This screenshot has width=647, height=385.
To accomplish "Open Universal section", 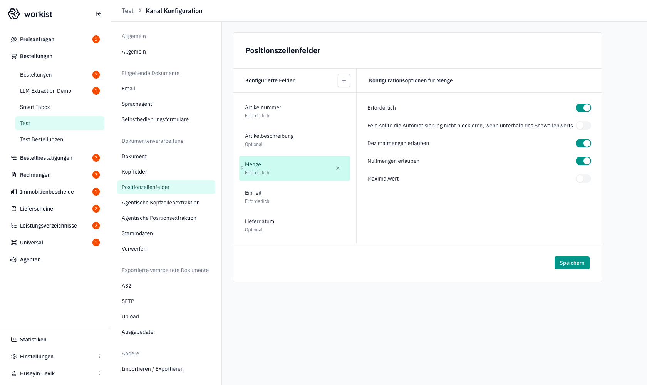I will (55, 243).
